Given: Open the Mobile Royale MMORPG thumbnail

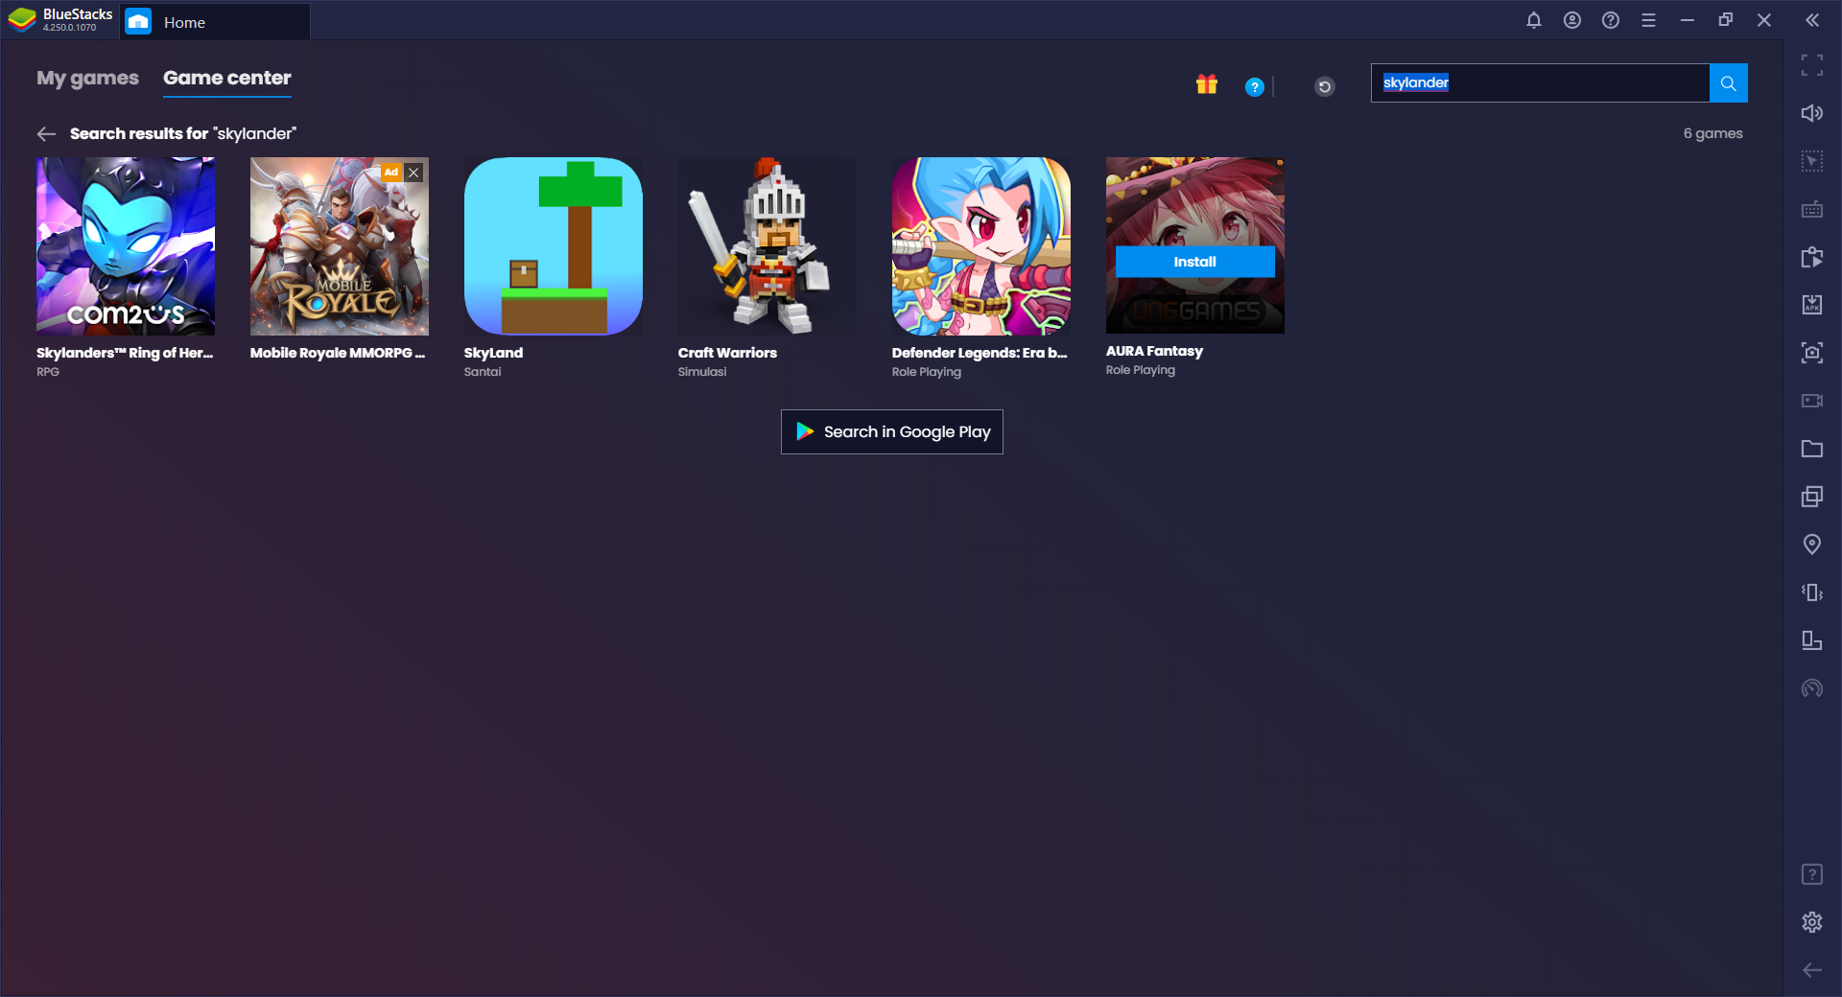Looking at the screenshot, I should click(x=340, y=246).
